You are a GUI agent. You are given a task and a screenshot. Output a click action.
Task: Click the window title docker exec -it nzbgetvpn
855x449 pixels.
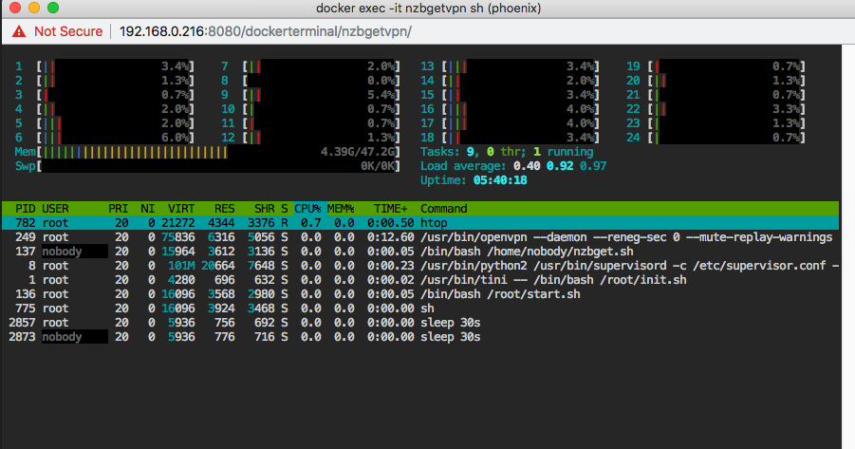tap(428, 9)
